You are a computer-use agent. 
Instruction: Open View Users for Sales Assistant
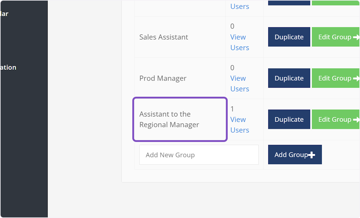click(239, 42)
